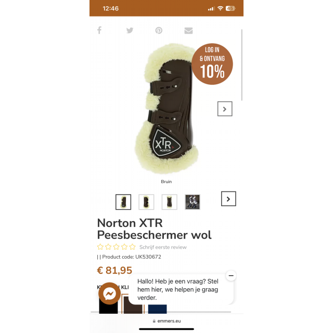333x333 pixels.
Task: Advance thumbnail carousel with right chevron
Action: pos(228,199)
